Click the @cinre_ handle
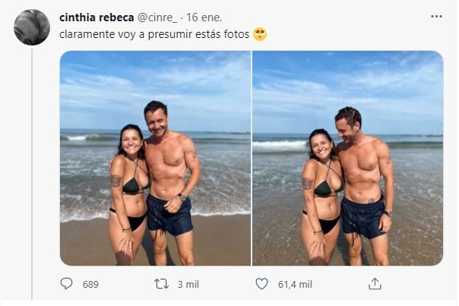The height and width of the screenshot is (306, 459). tap(160, 17)
